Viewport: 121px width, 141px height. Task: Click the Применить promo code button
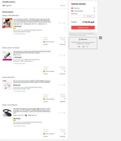pyautogui.click(x=89, y=16)
